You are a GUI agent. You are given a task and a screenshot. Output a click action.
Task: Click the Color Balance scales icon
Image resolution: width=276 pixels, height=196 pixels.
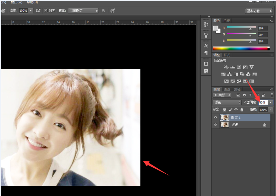click(x=229, y=74)
